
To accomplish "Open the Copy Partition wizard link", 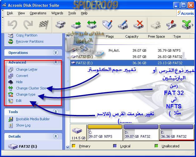I will click(27, 35).
